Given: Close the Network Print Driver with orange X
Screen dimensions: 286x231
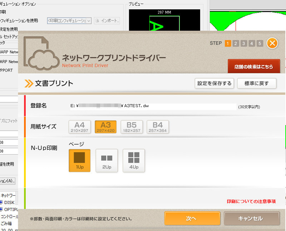Looking at the screenshot, I should 272,43.
